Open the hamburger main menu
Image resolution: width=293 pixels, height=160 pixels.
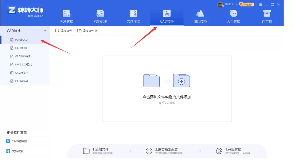point(261,5)
